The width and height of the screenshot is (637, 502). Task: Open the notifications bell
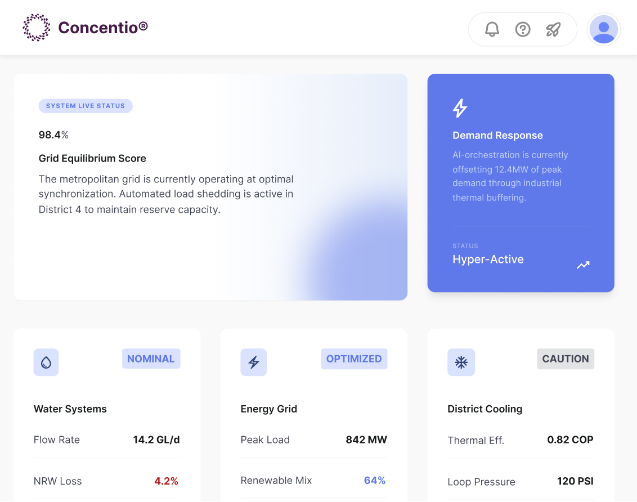pyautogui.click(x=492, y=29)
